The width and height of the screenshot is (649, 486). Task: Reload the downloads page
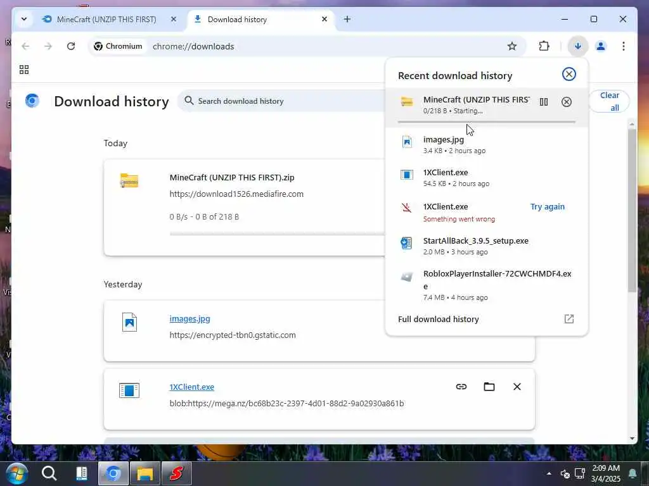71,46
